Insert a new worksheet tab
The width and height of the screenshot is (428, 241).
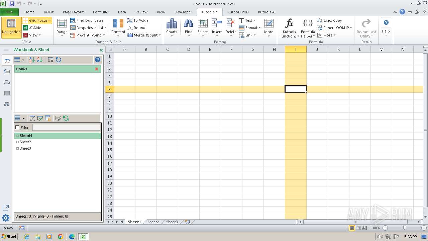(188, 222)
